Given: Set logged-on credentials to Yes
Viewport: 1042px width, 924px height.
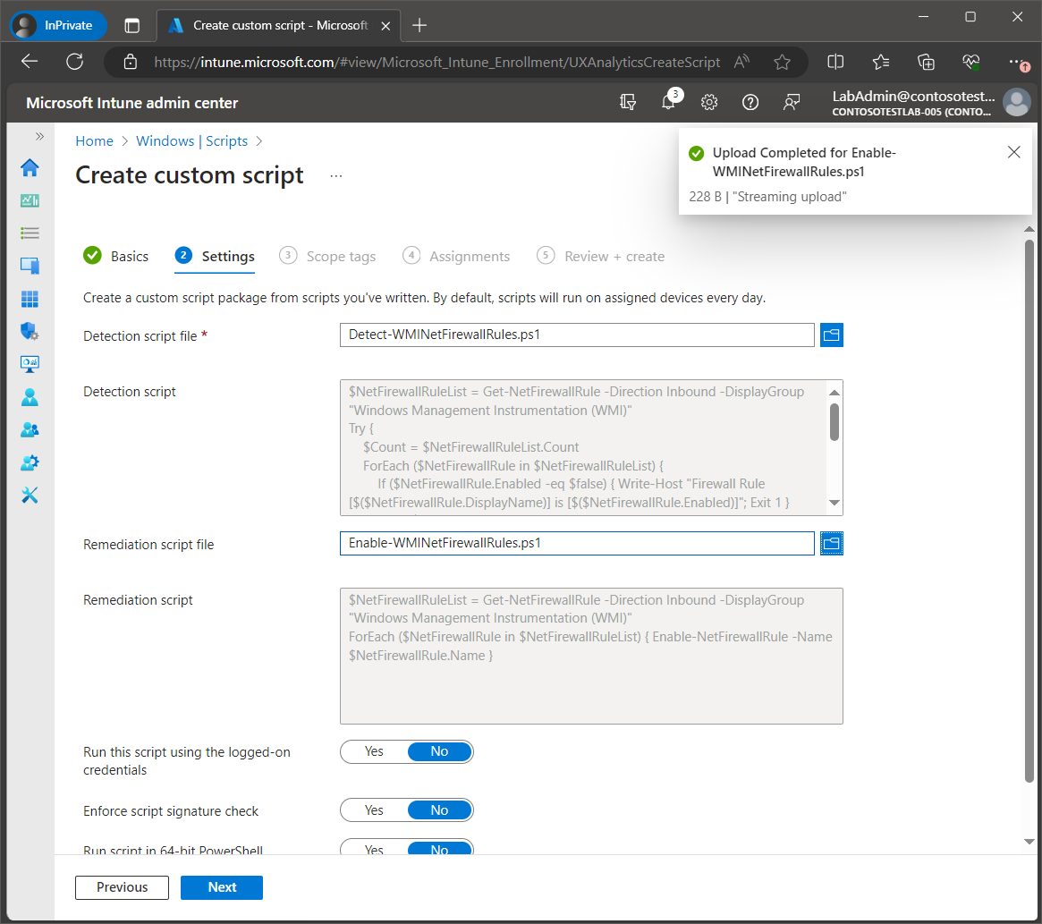Looking at the screenshot, I should pyautogui.click(x=374, y=751).
